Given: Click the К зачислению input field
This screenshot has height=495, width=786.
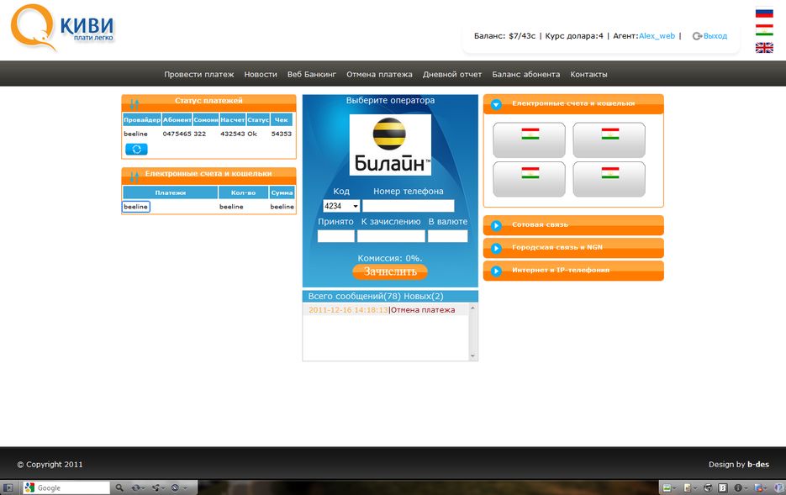Looking at the screenshot, I should pyautogui.click(x=391, y=236).
